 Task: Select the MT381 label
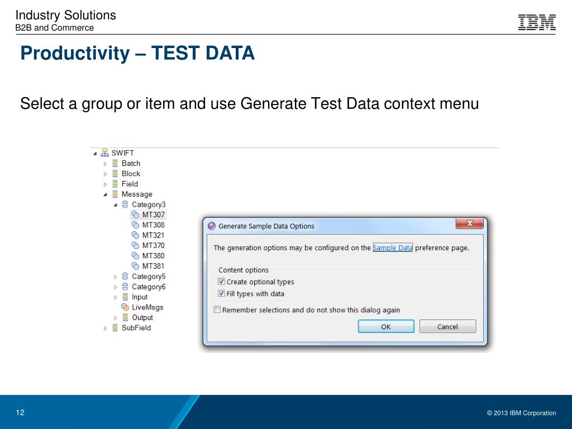[153, 266]
